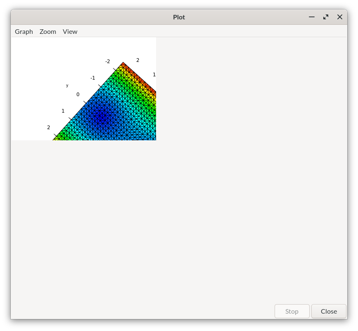
Task: Open the Zoom menu
Action: pyautogui.click(x=48, y=31)
